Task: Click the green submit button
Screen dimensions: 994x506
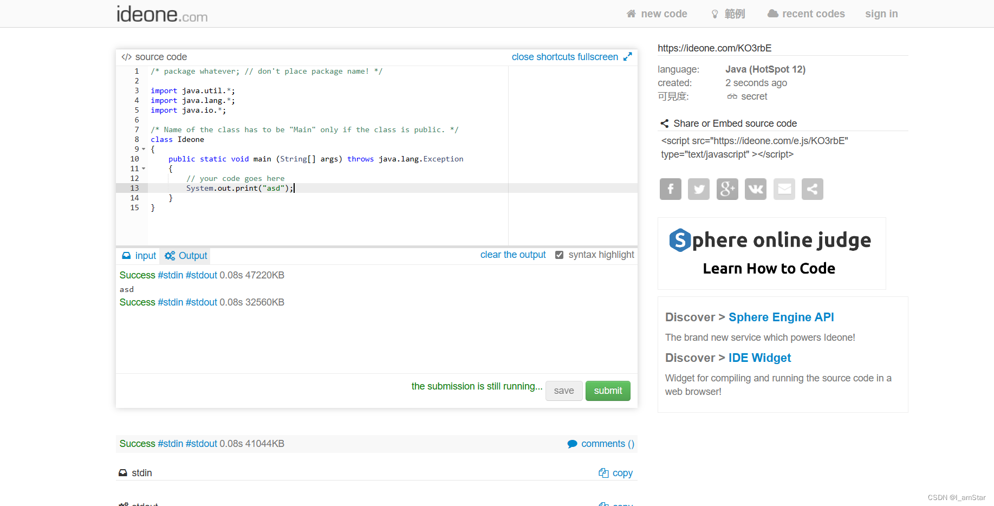Action: [x=608, y=391]
